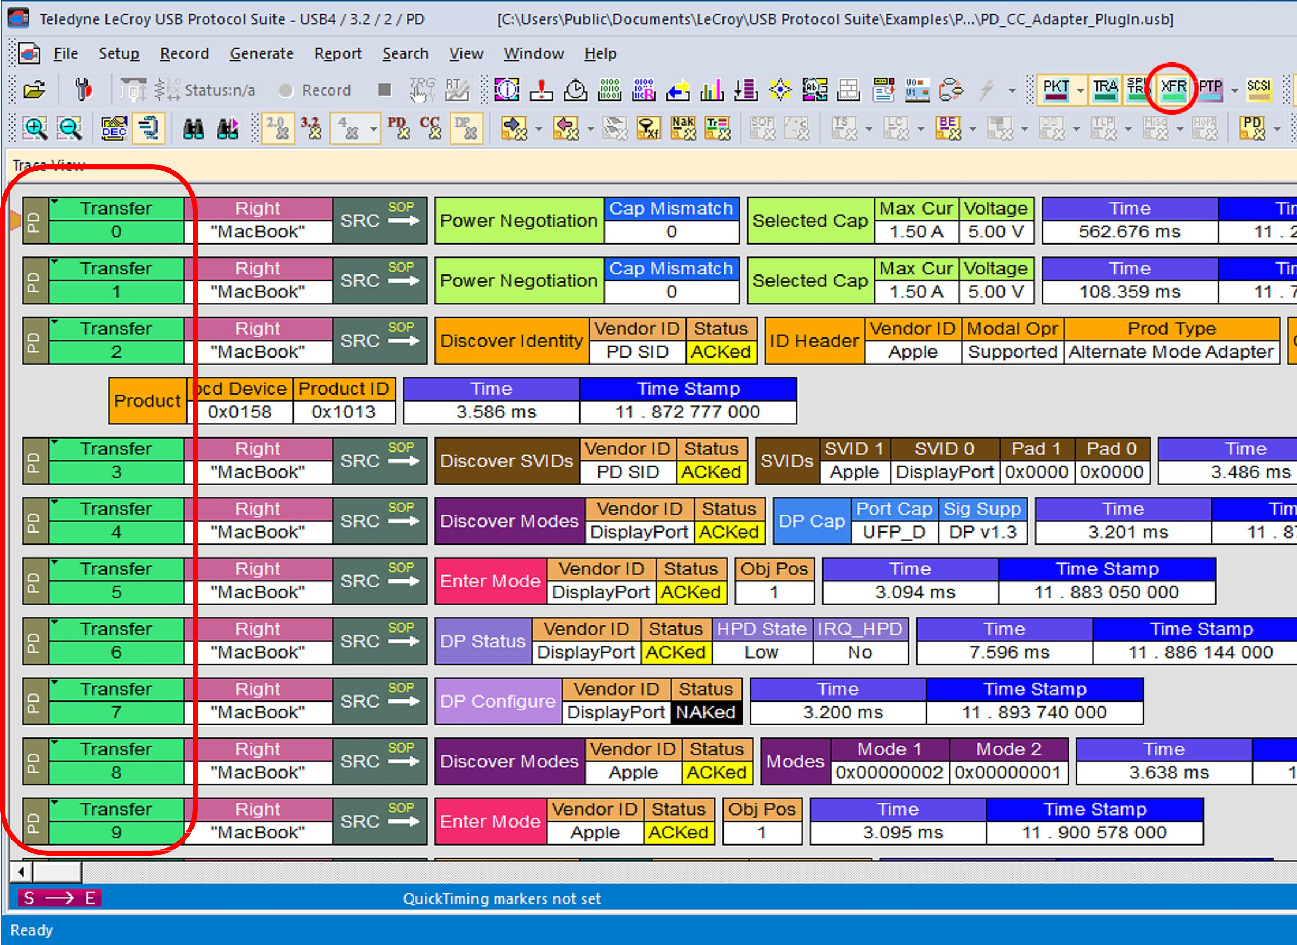1297x945 pixels.
Task: Toggle hide USB 3.2 traffic button
Action: [x=311, y=128]
